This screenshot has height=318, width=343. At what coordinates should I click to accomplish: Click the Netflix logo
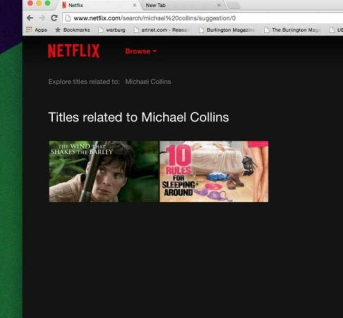74,51
